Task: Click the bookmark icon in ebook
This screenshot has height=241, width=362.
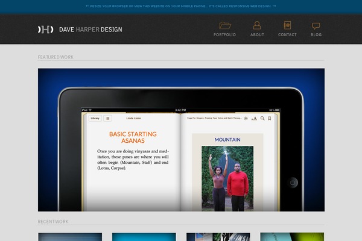Action: click(270, 118)
